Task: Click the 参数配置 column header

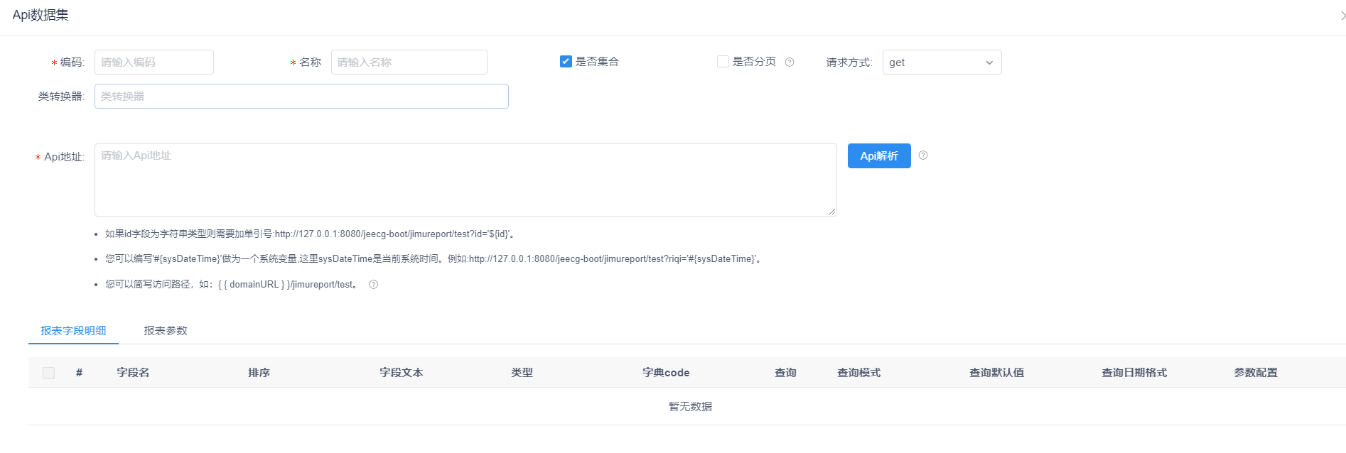Action: point(1256,372)
